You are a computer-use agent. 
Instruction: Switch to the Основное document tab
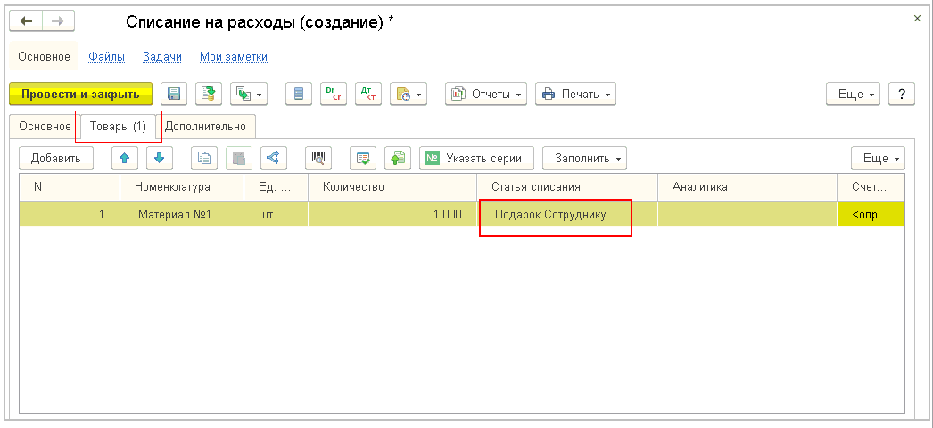[45, 127]
